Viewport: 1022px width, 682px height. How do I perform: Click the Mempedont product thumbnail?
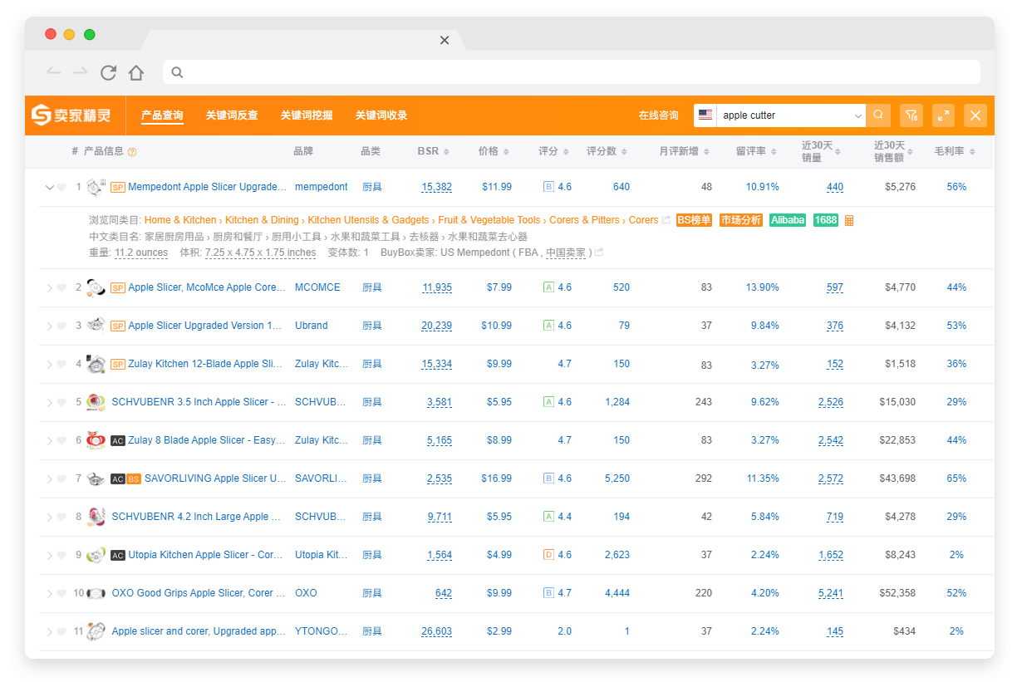coord(96,187)
